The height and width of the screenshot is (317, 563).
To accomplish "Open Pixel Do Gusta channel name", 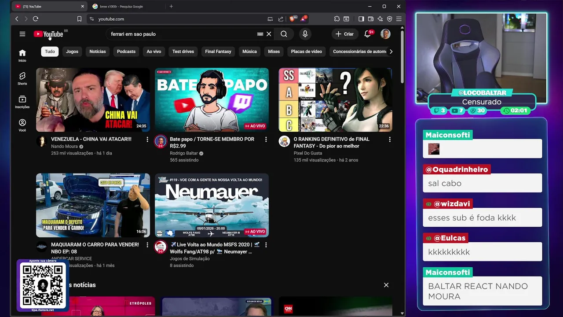I will pos(308,153).
